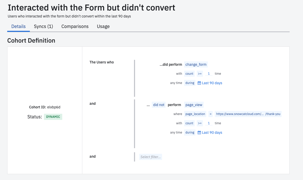Viewport: 303px width, 180px height.
Task: Click the >= operator chip under change_form
Action: click(x=200, y=73)
